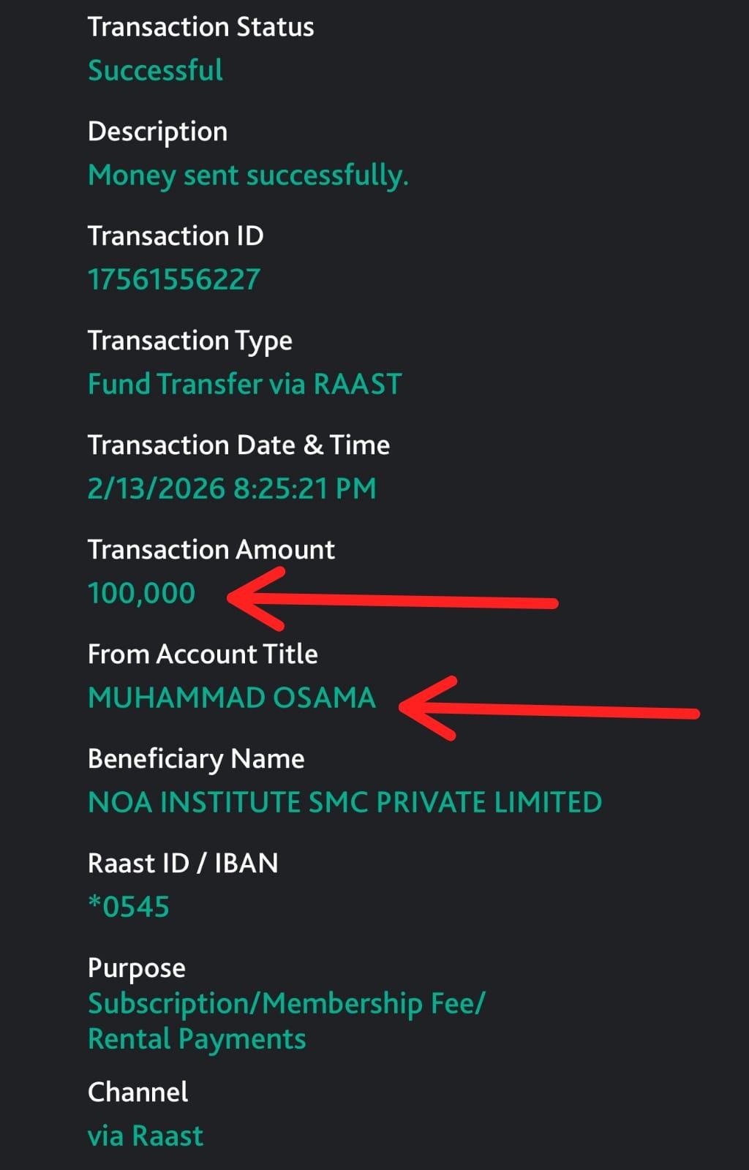Image resolution: width=749 pixels, height=1170 pixels.
Task: Select transaction ID 17561556227
Action: 174,279
